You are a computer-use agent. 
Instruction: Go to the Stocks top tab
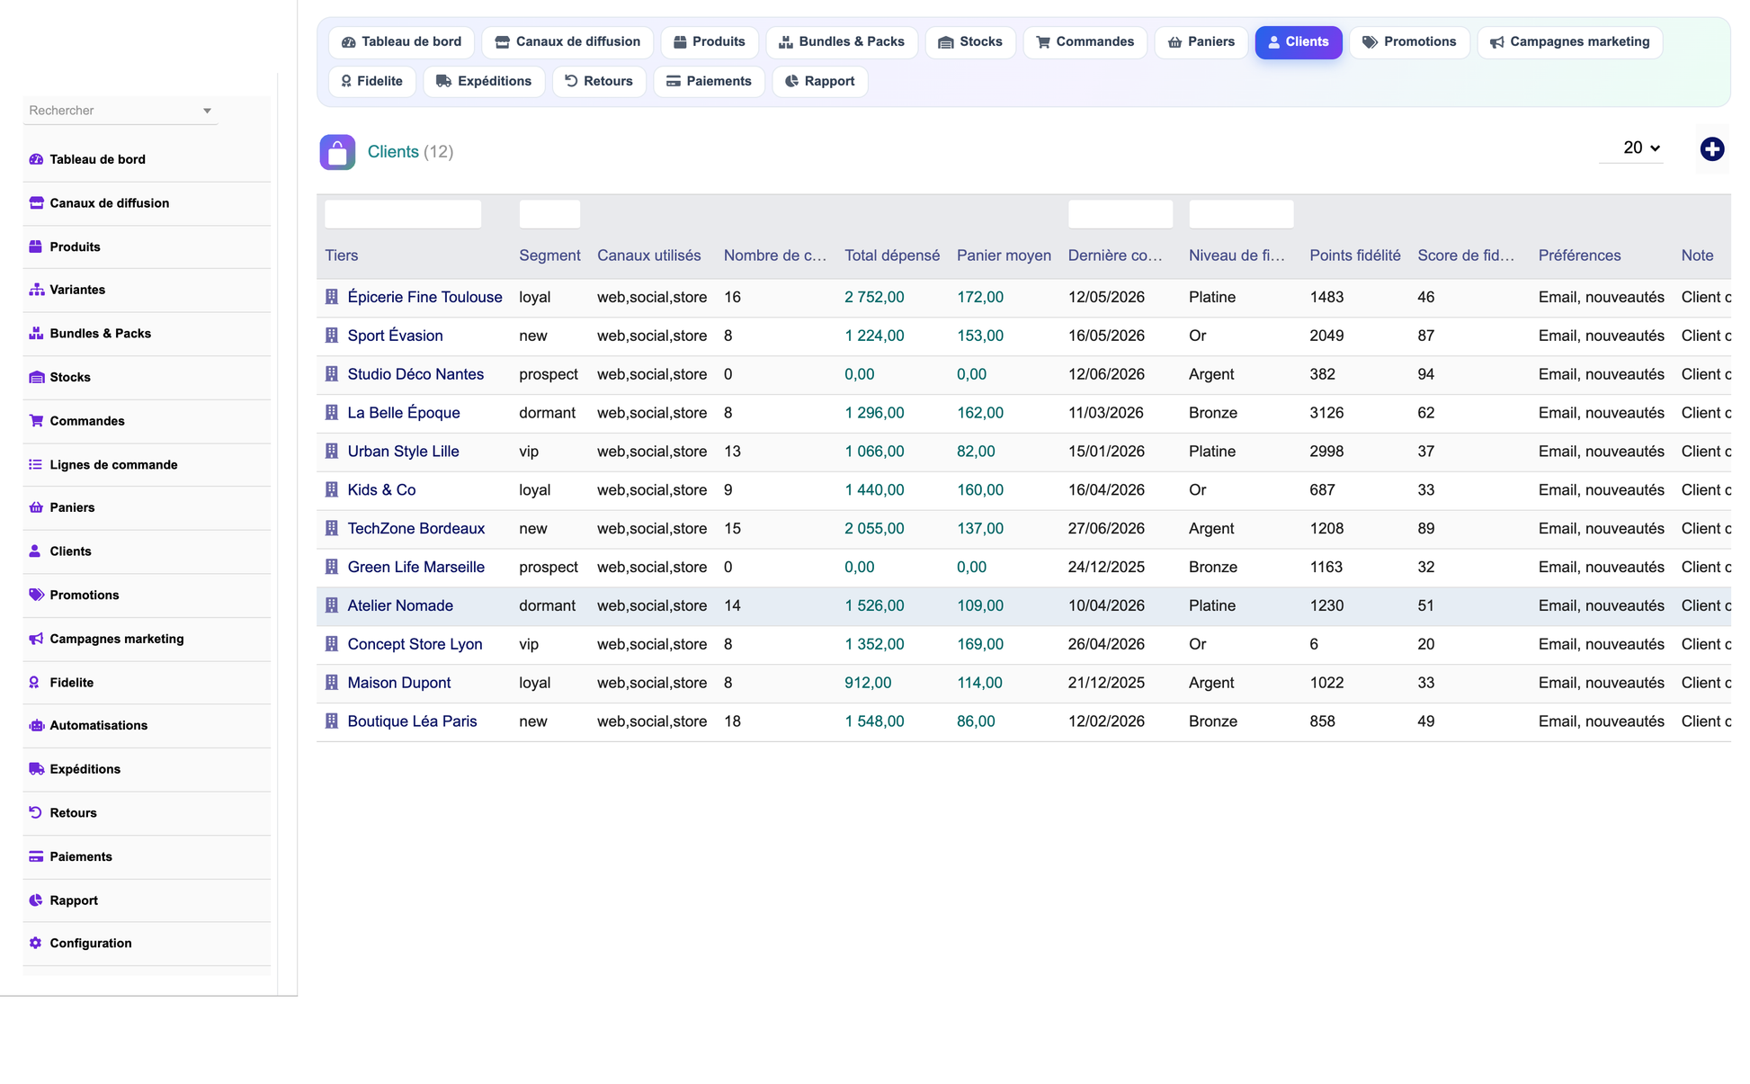(x=969, y=42)
